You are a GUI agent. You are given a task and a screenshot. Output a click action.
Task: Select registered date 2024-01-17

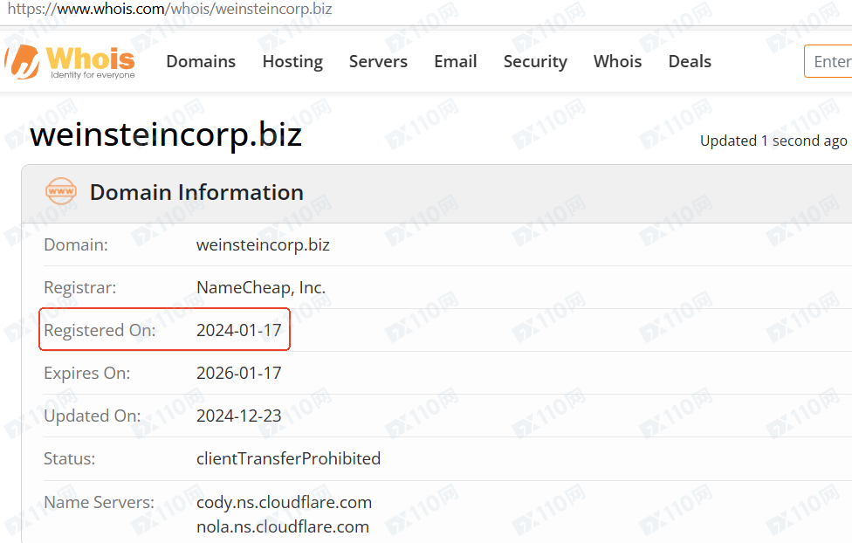click(x=238, y=330)
